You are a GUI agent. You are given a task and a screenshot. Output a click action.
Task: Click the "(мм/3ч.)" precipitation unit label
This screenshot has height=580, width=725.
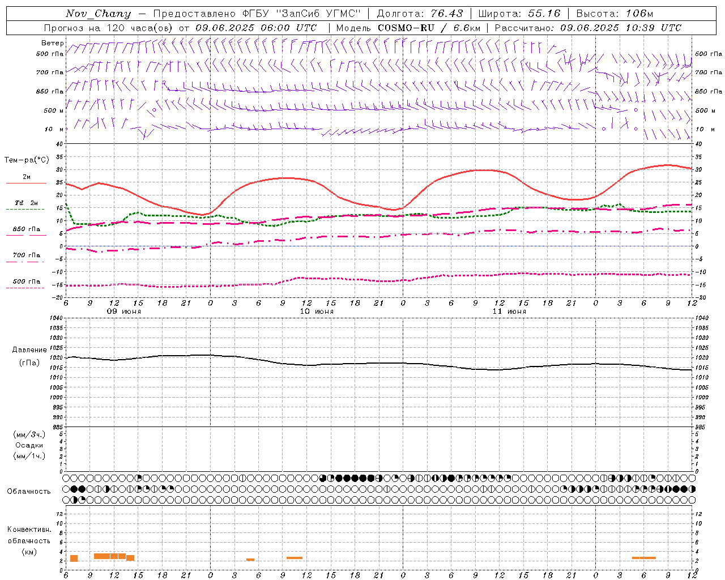[29, 434]
